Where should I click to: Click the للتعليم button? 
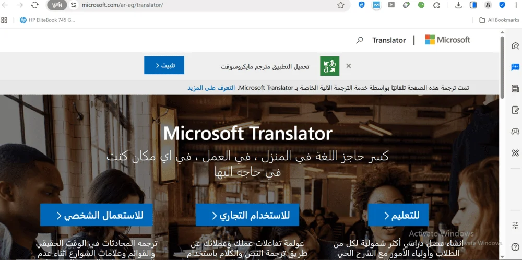point(398,215)
